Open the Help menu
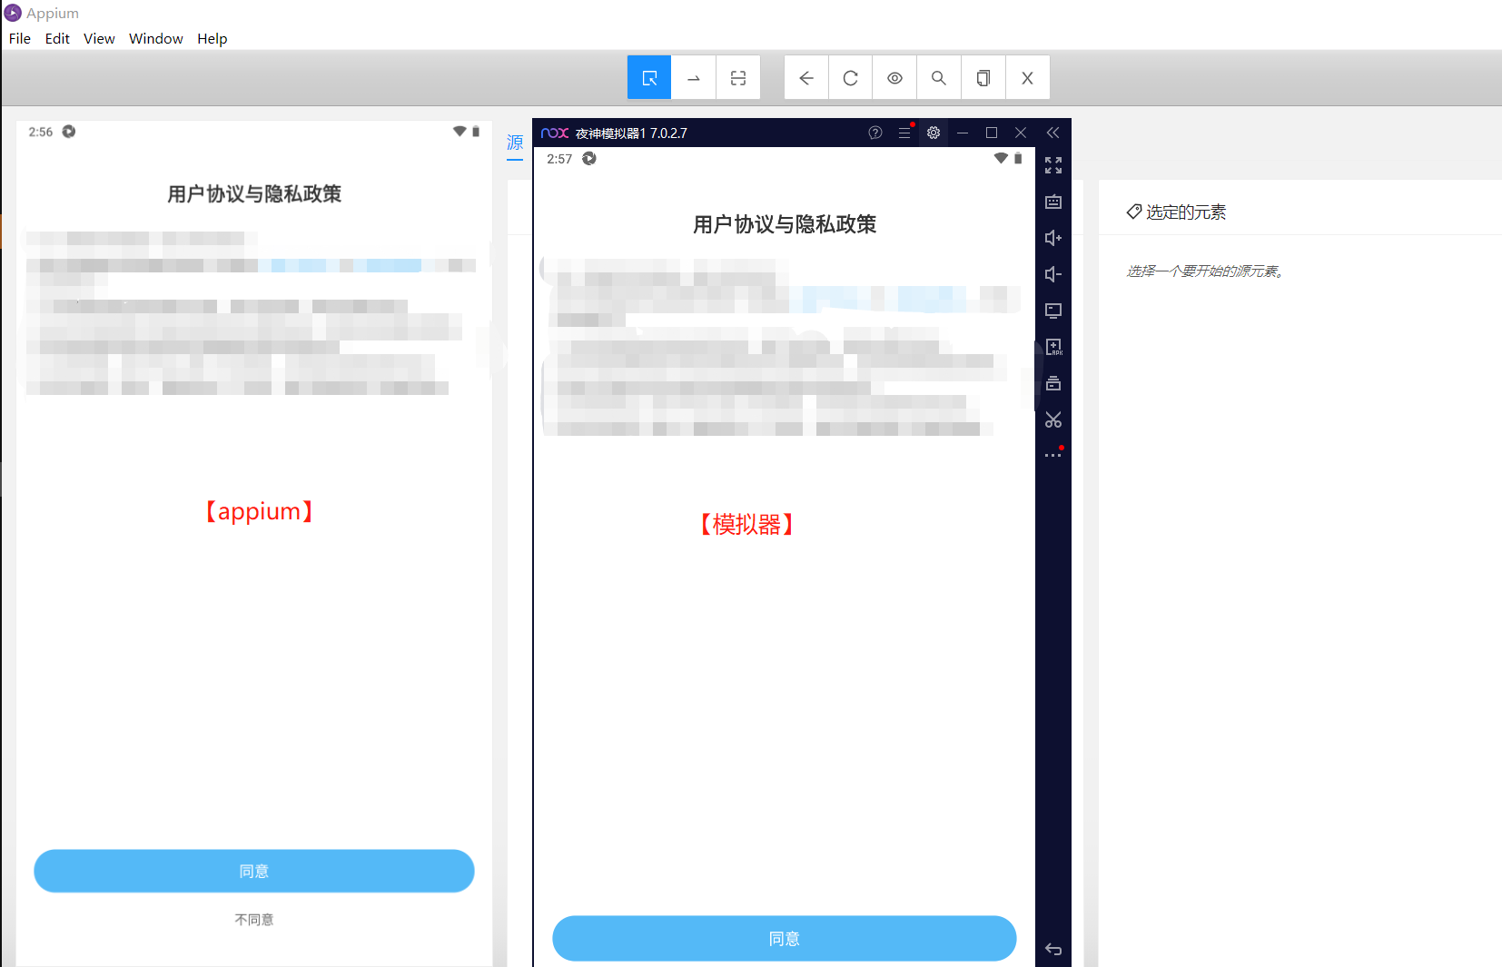Screen dimensions: 1502x967 click(x=212, y=38)
